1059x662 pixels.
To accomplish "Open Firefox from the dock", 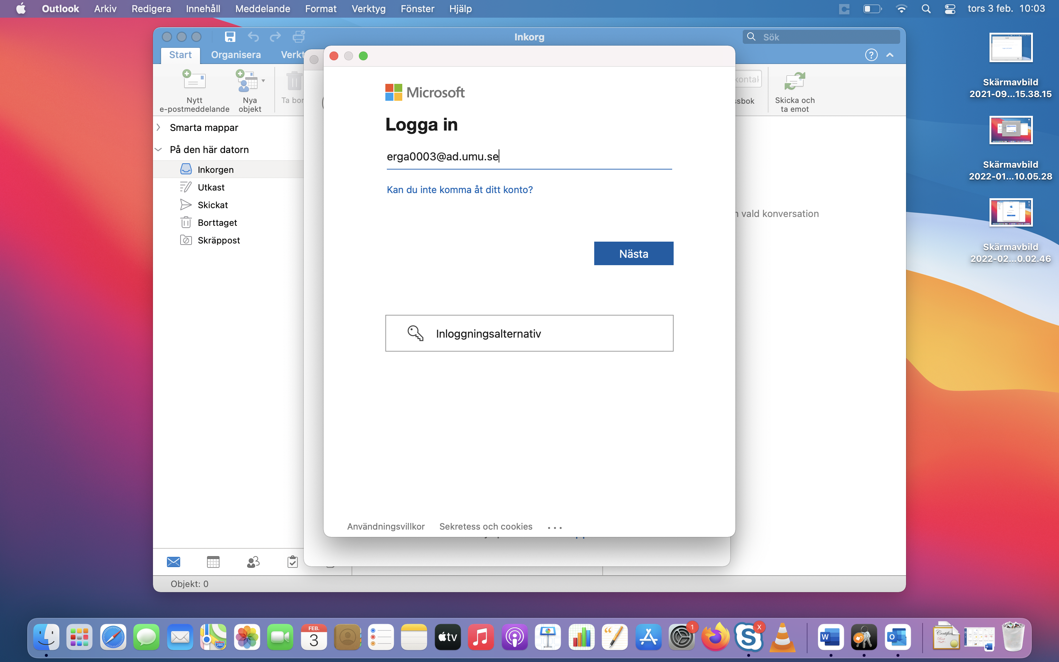I will click(715, 637).
